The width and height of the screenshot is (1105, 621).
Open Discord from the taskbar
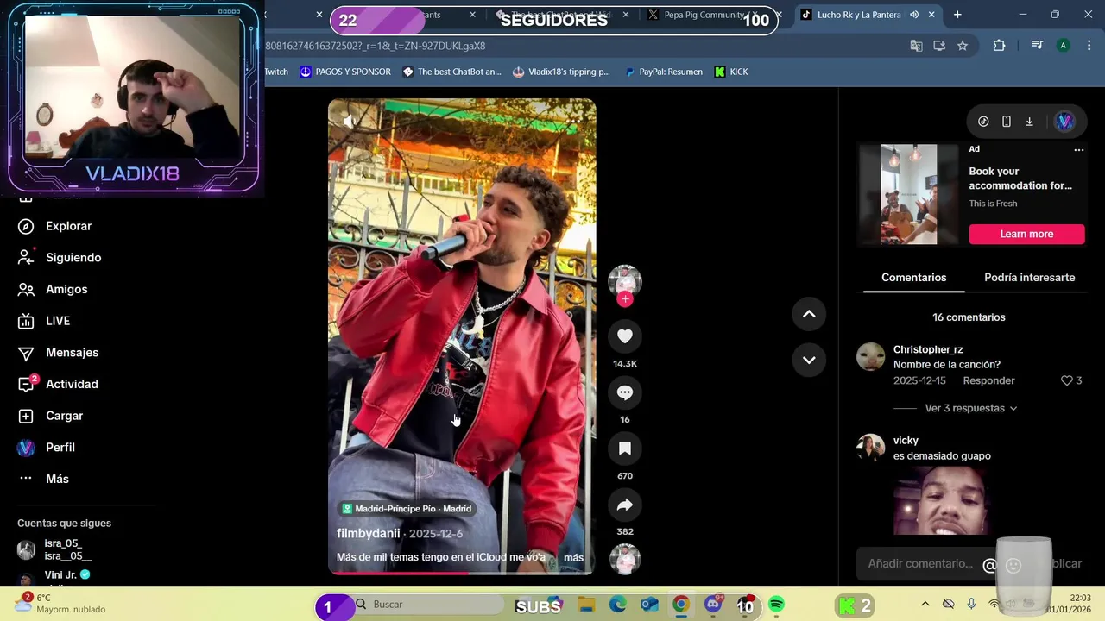point(713,605)
